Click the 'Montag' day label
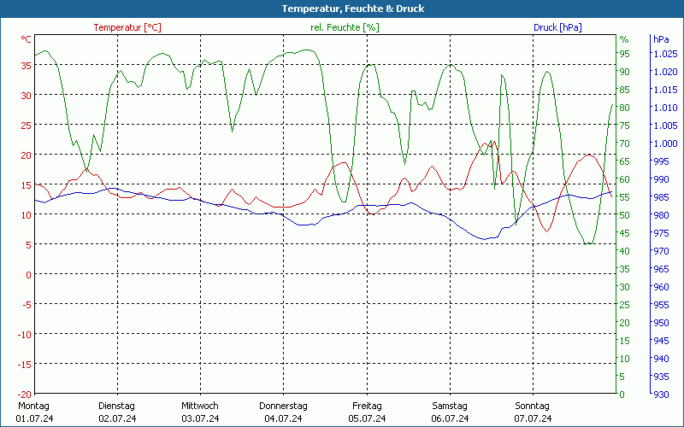The image size is (684, 427). [x=33, y=406]
